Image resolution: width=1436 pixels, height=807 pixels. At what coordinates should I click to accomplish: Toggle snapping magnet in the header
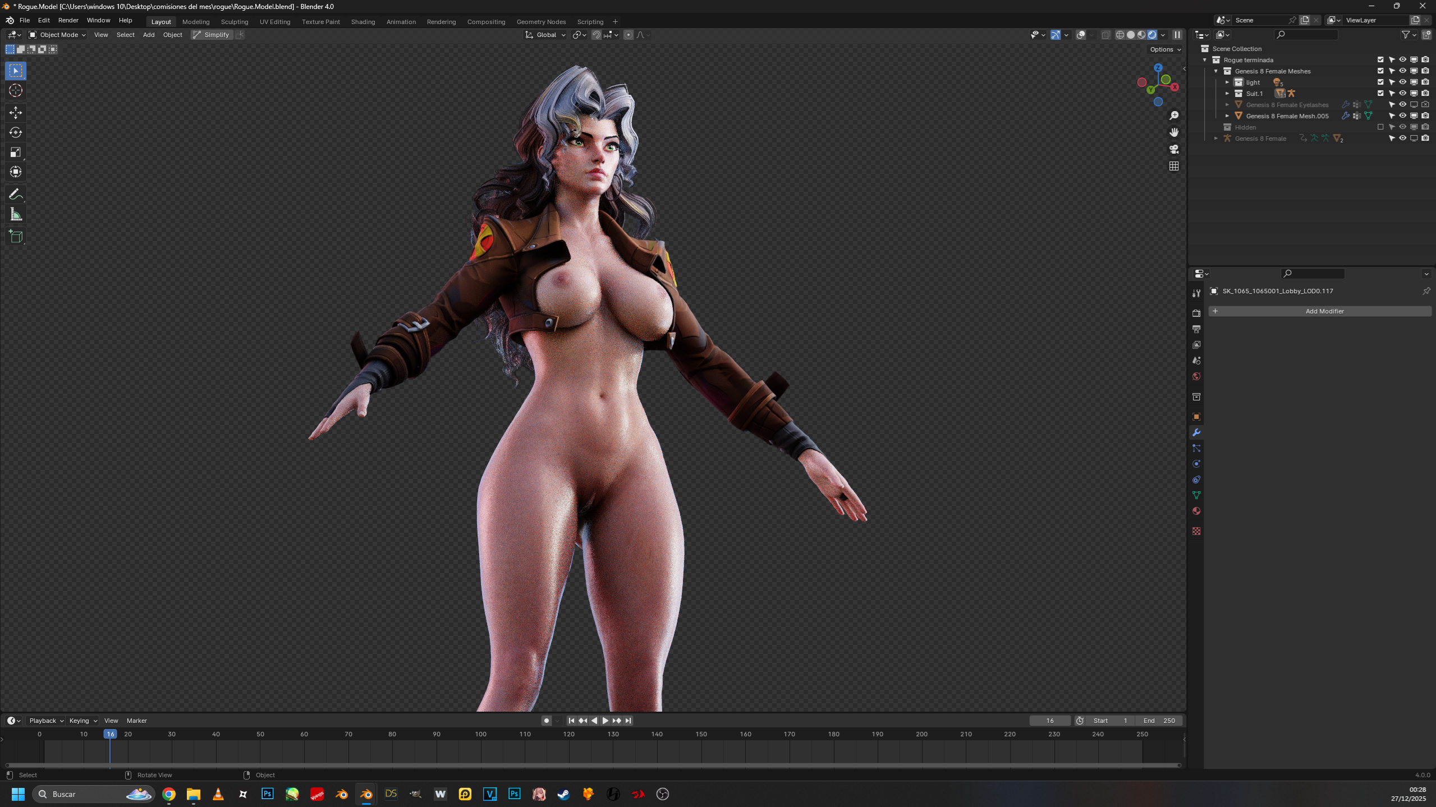[597, 35]
